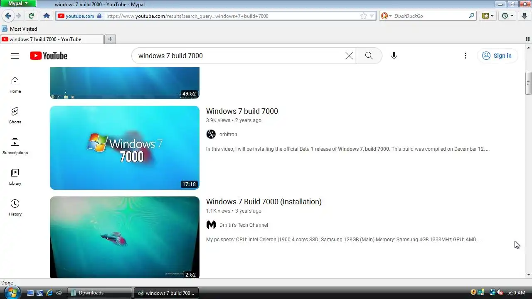Open Shorts in sidebar
This screenshot has width=532, height=299.
click(15, 115)
